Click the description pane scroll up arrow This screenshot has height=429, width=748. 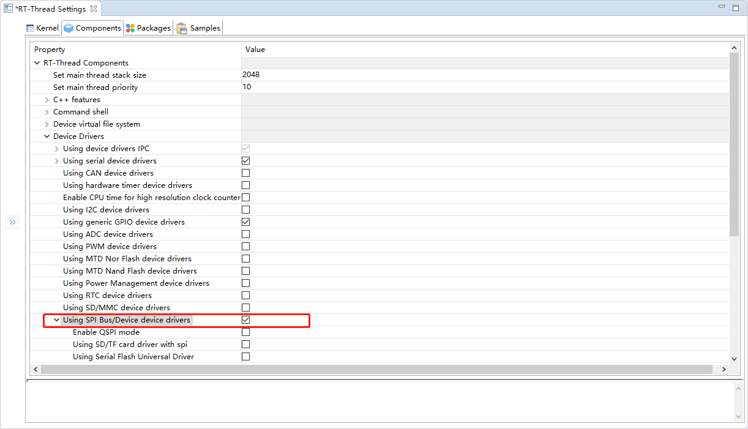pos(737,388)
